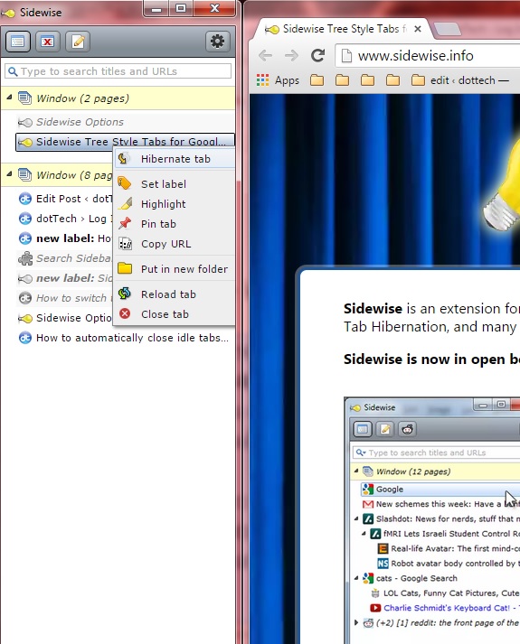Select the dotTech > Log row

64,219
